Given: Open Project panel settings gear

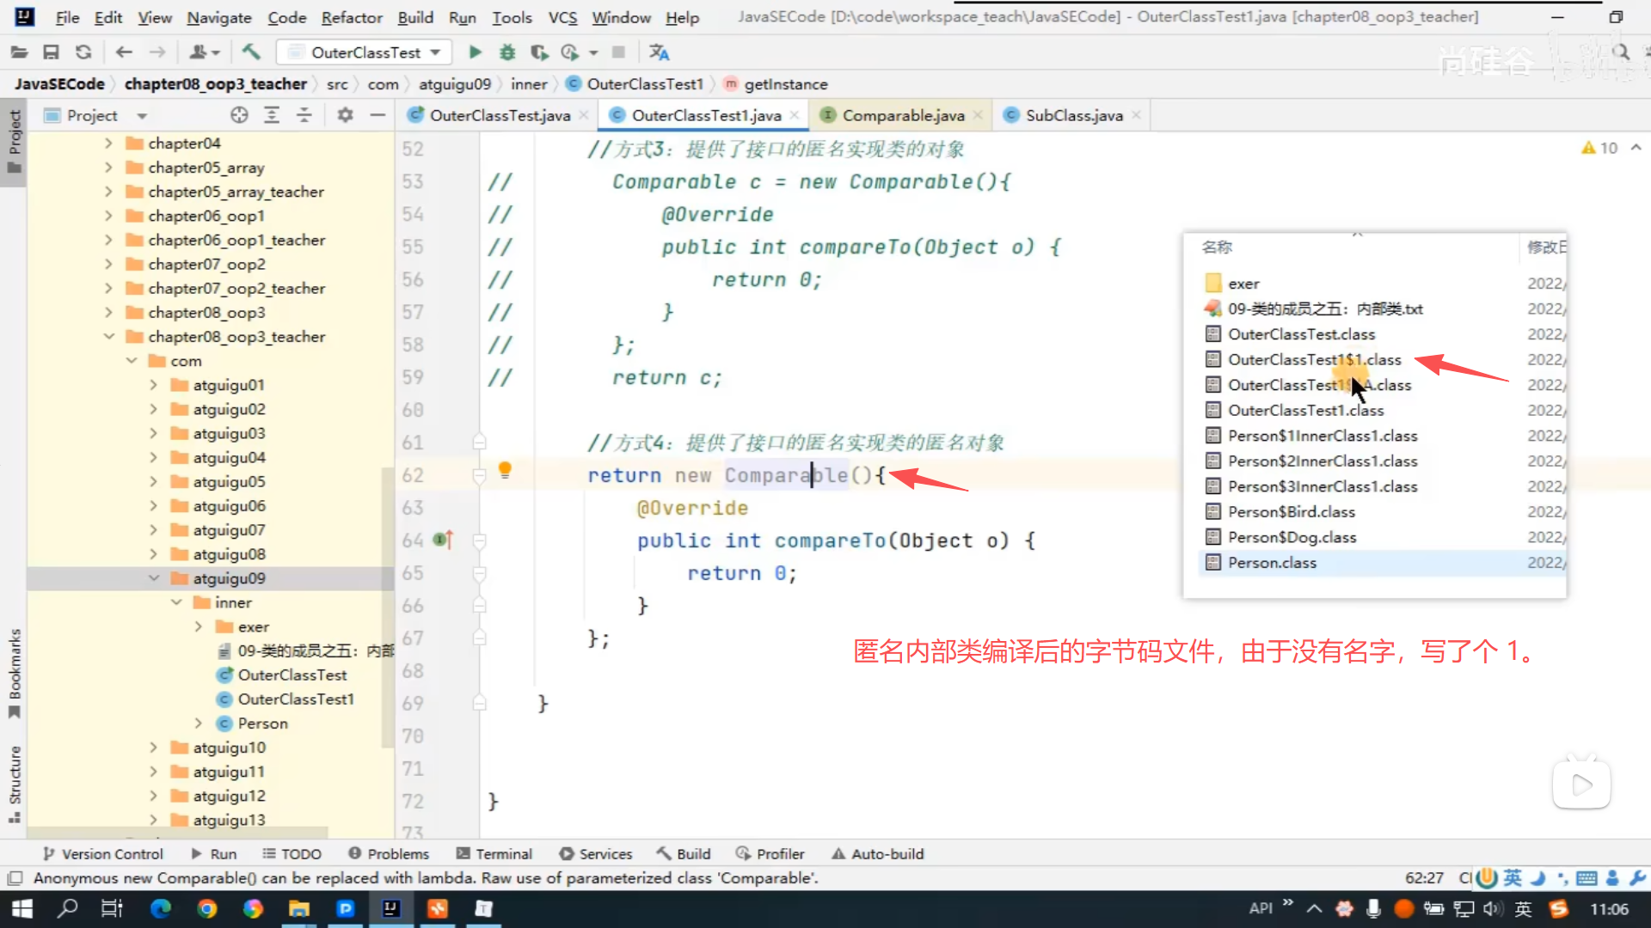Looking at the screenshot, I should (345, 115).
